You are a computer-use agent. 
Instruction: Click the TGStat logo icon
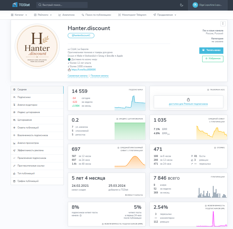(15, 5)
